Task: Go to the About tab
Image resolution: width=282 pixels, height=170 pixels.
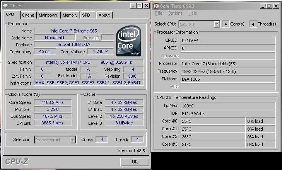Action: tap(104, 15)
